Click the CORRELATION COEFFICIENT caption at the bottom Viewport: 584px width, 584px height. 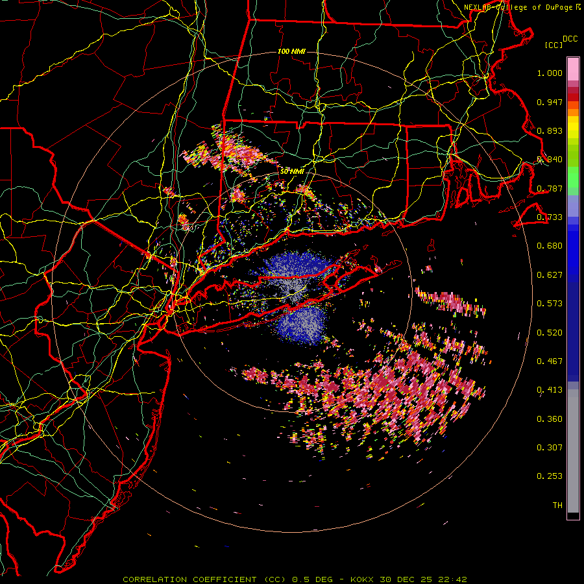click(x=295, y=579)
